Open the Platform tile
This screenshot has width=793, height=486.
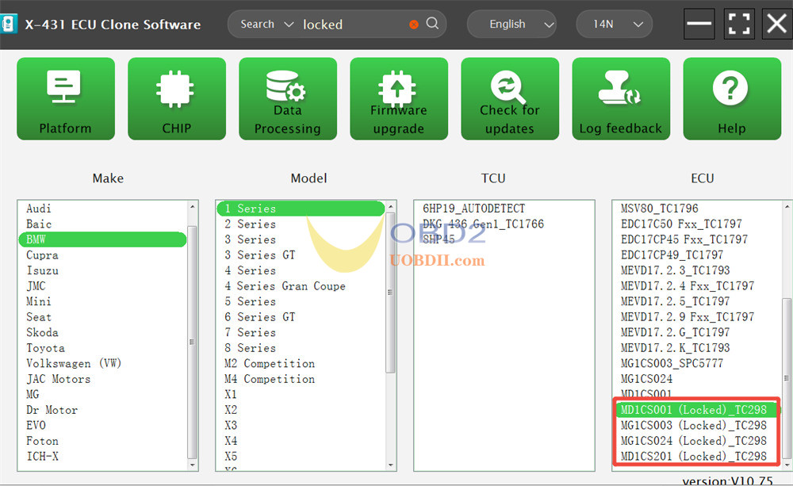[66, 98]
